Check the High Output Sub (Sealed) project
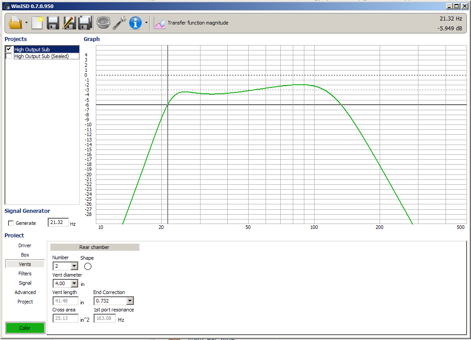Viewport: 471px width, 340px height. pos(9,56)
